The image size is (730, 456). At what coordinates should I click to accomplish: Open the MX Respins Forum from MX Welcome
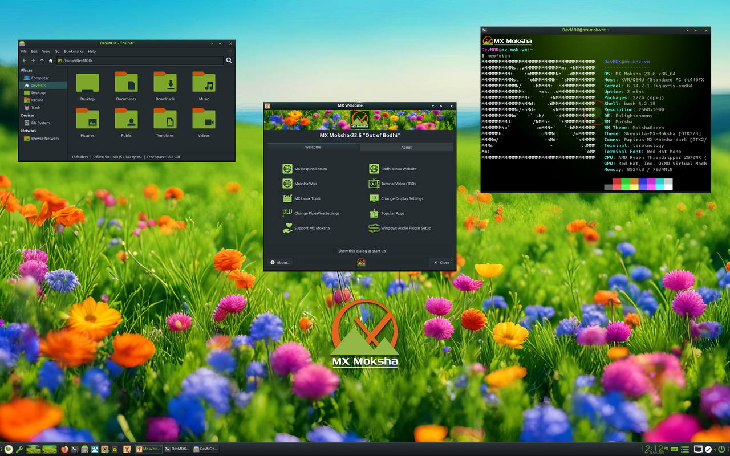coord(288,169)
